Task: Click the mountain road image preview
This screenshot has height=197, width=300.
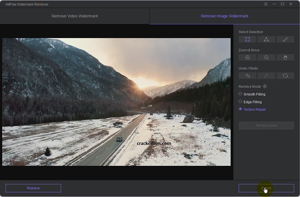Action: point(116,102)
